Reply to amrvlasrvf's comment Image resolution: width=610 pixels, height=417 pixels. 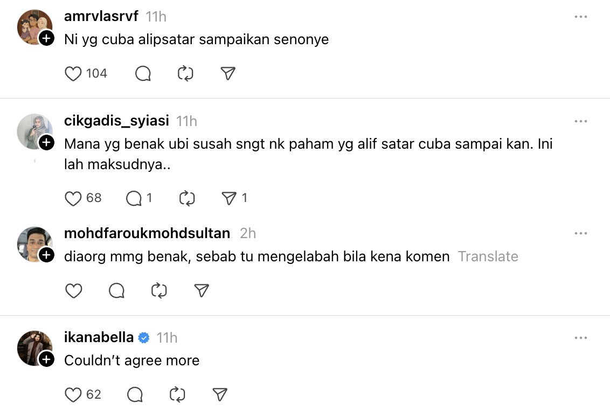tap(143, 73)
